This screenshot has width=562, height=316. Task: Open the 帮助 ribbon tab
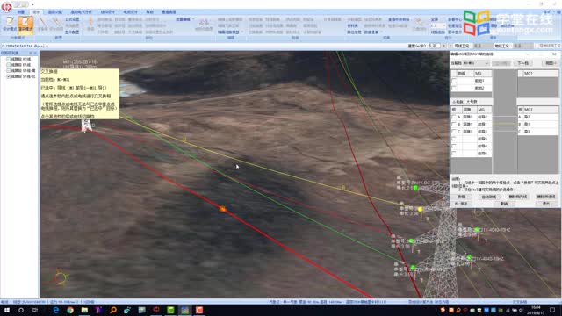click(149, 12)
